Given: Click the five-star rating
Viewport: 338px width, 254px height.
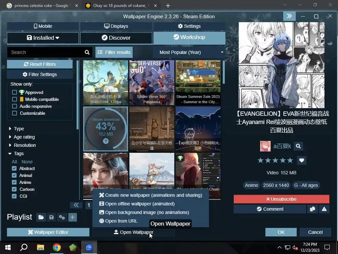Looking at the screenshot, I should (x=275, y=160).
